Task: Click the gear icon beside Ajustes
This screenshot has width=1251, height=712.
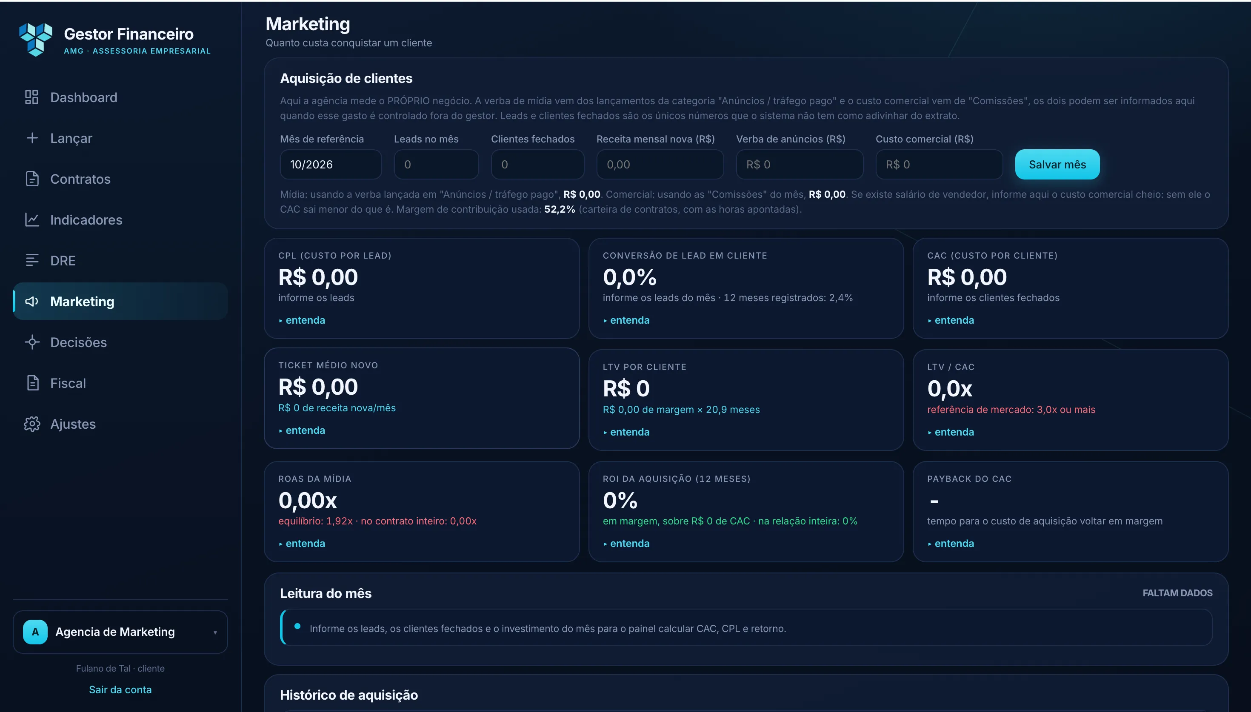Action: coord(32,424)
